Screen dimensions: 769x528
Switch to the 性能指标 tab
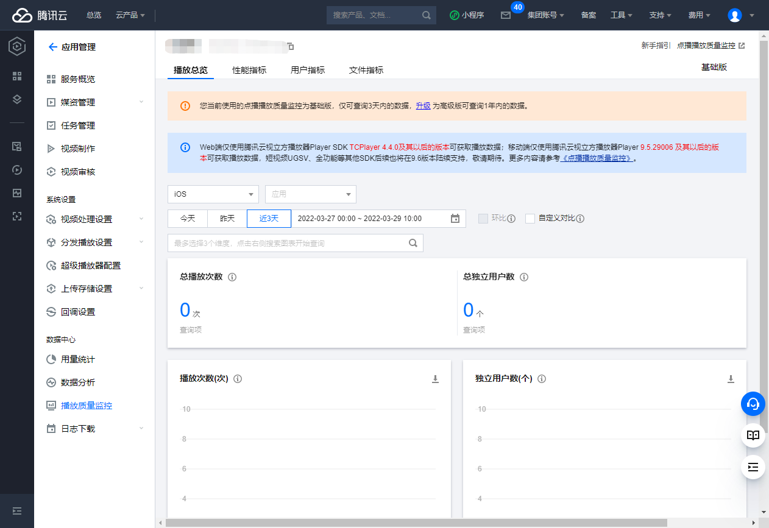coord(249,70)
